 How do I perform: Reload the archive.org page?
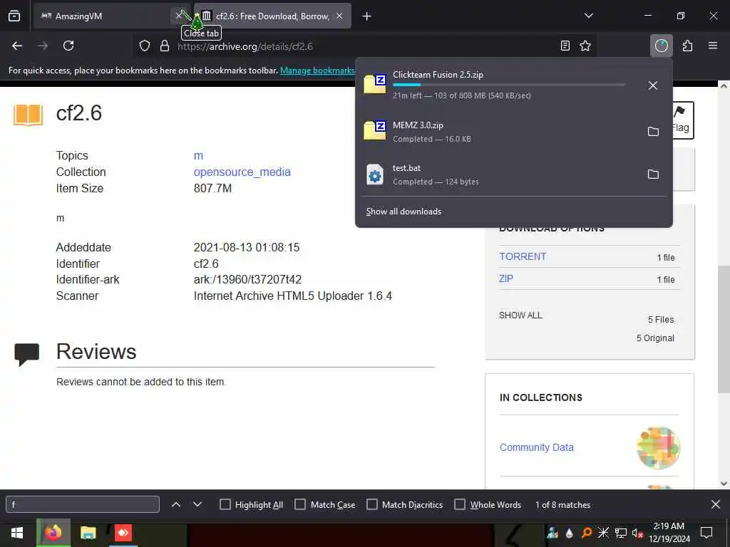68,46
